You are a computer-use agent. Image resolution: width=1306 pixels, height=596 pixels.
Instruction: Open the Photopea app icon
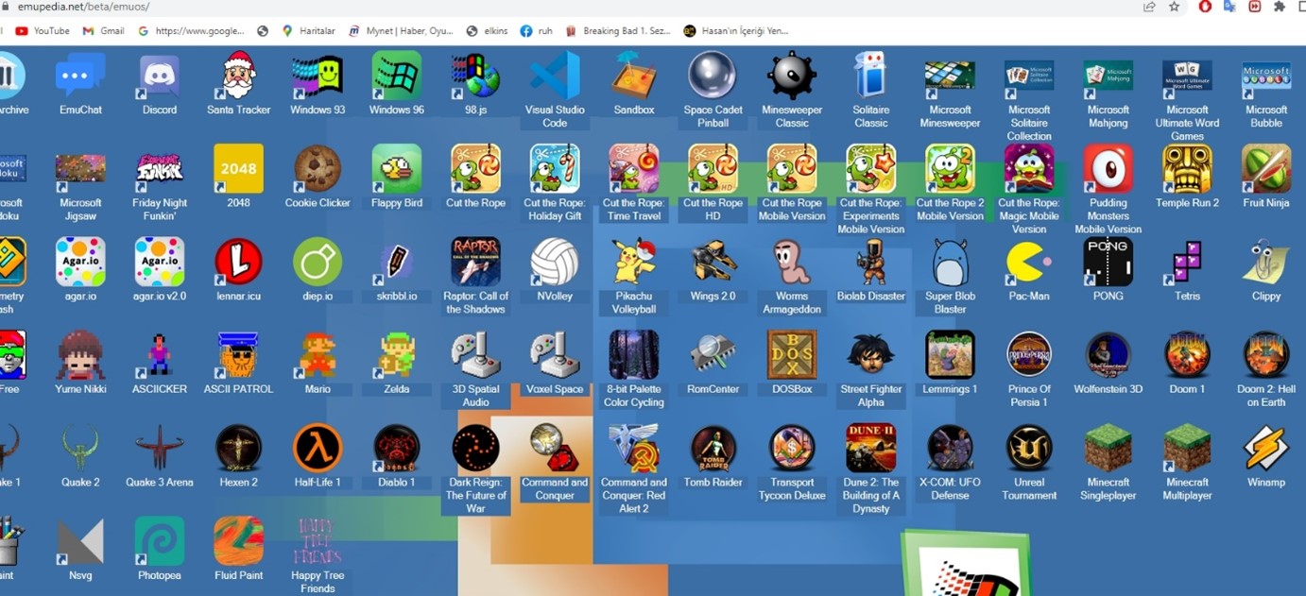point(160,542)
